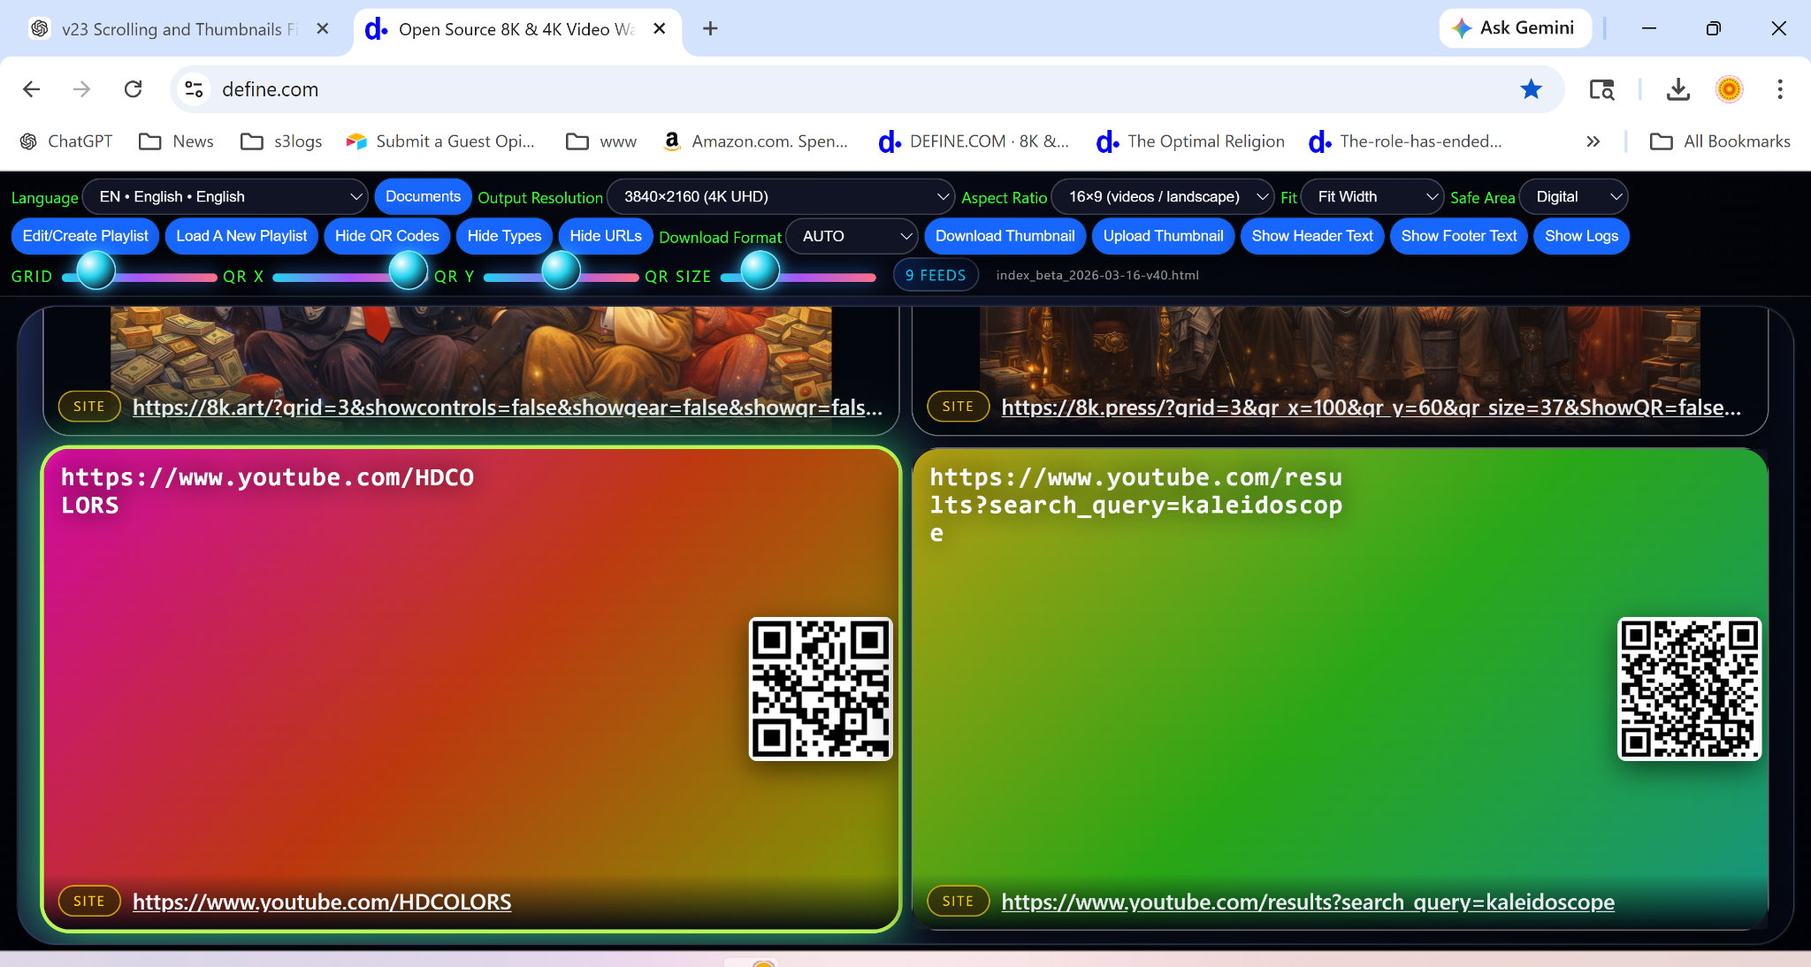1811x967 pixels.
Task: Open the Safe Area Digital dropdown
Action: pyautogui.click(x=1573, y=197)
